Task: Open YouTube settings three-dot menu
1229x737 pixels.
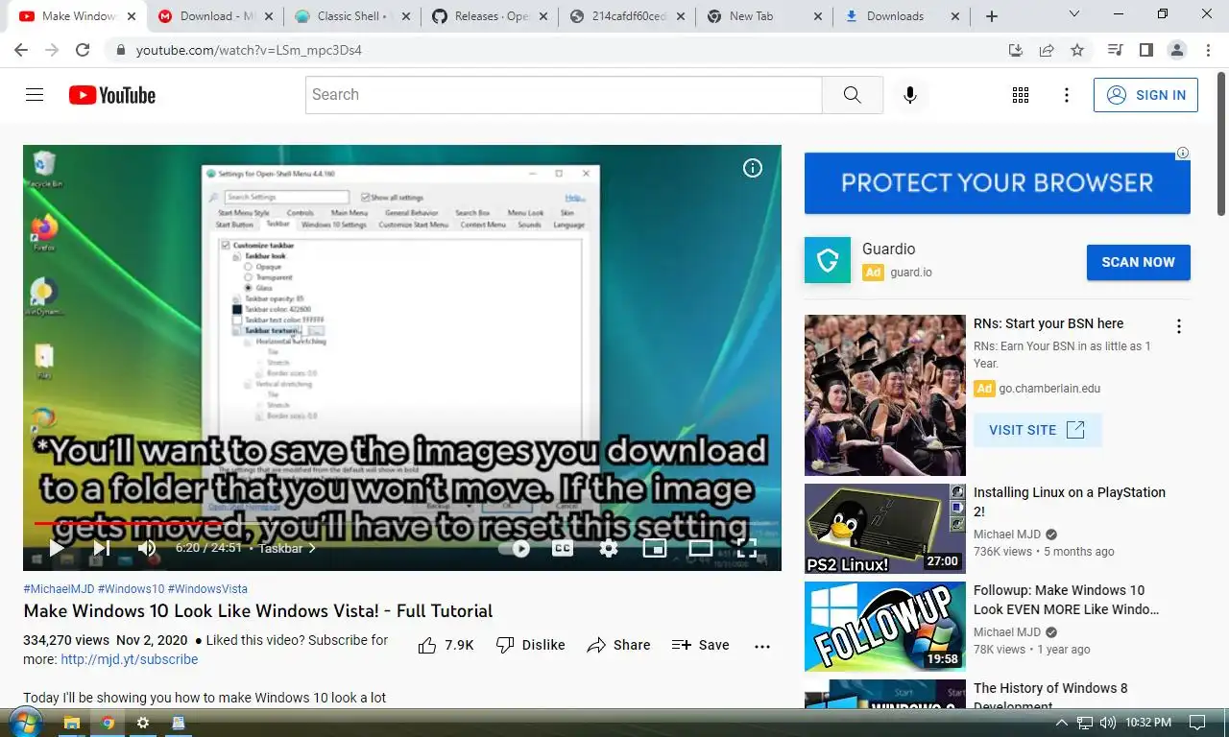Action: click(1066, 95)
